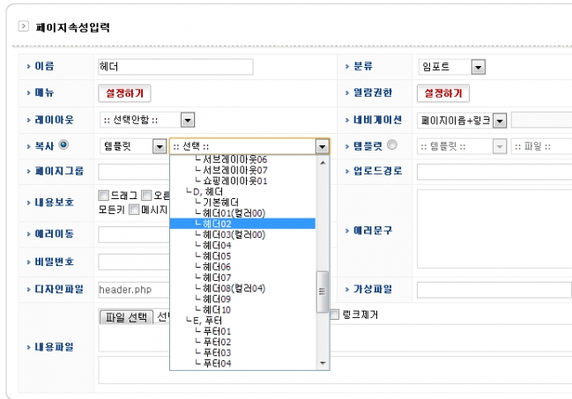The height and width of the screenshot is (399, 572).
Task: Choose 헤더10 from the list
Action: [x=242, y=310]
